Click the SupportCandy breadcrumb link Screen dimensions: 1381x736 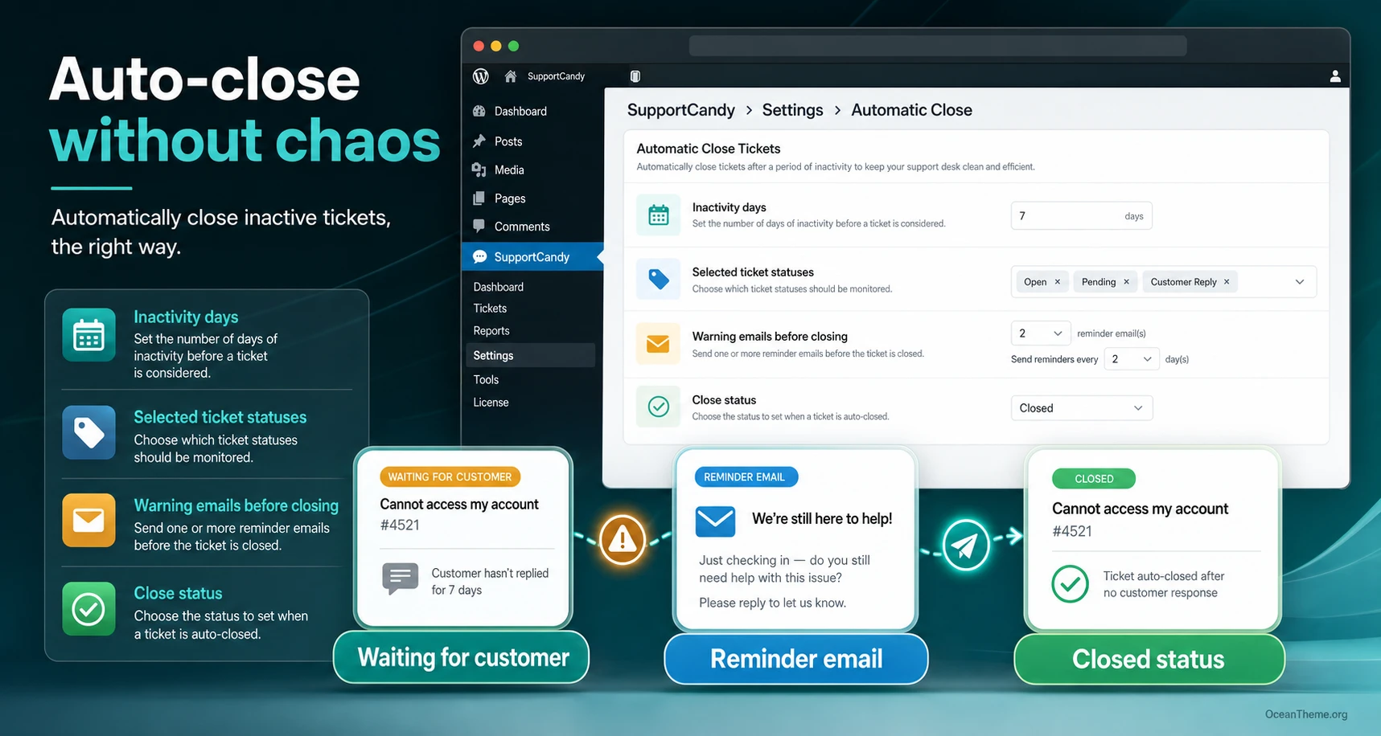pos(680,110)
